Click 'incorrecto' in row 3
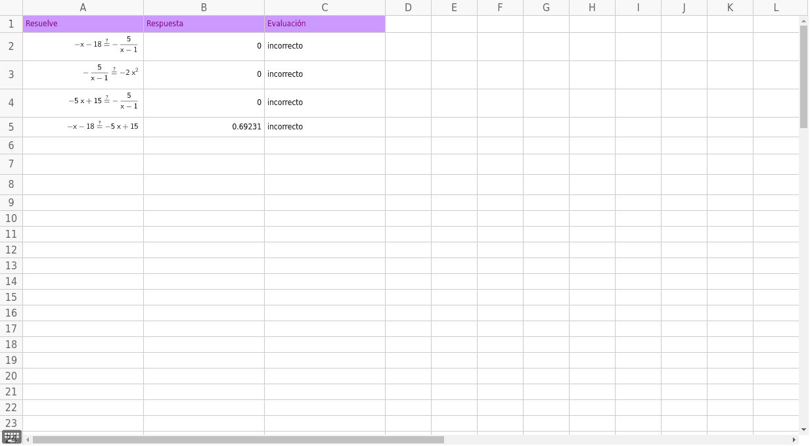Viewport: 810px width, 446px height. (285, 74)
